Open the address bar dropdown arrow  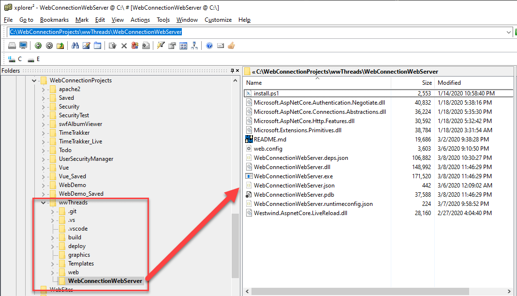pyautogui.click(x=509, y=32)
